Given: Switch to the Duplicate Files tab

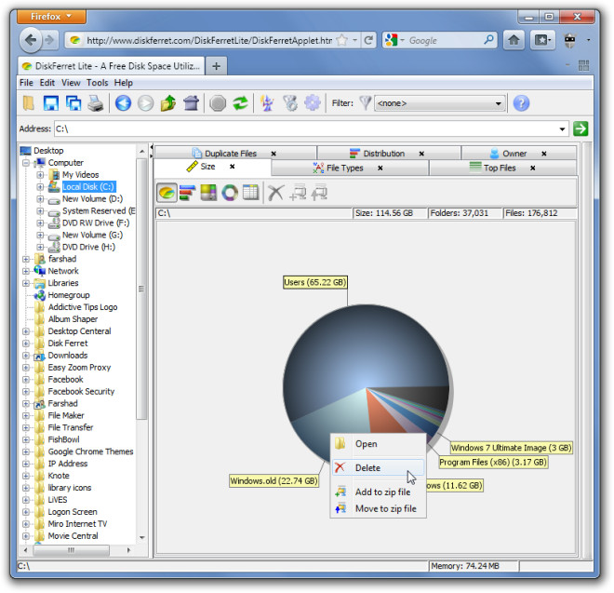Looking at the screenshot, I should (230, 154).
